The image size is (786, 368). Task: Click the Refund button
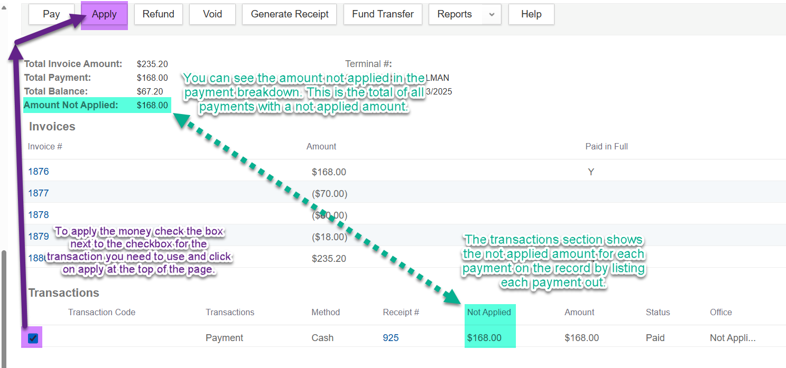[158, 15]
